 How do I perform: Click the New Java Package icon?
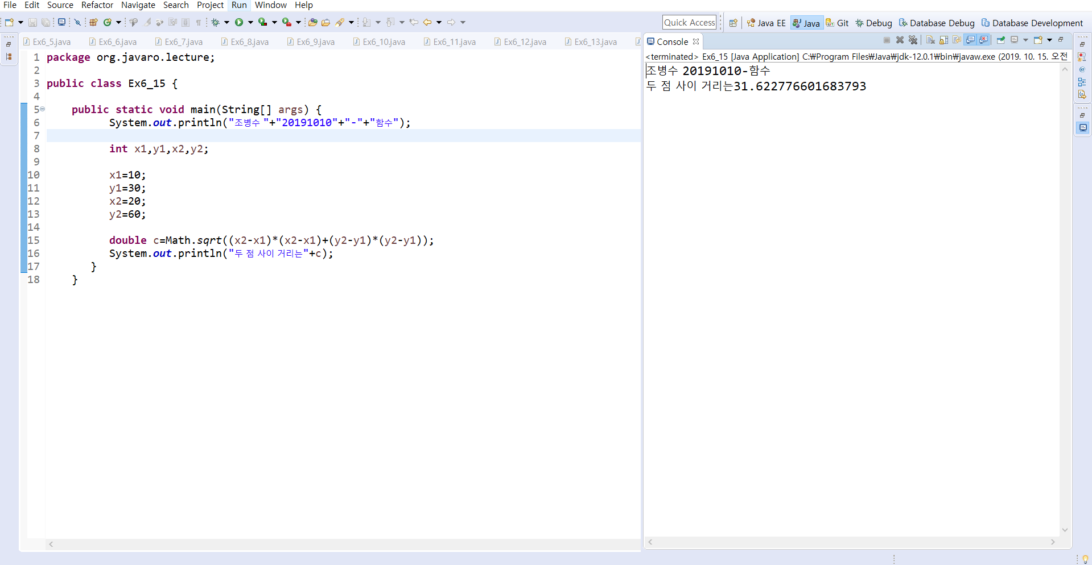tap(93, 22)
